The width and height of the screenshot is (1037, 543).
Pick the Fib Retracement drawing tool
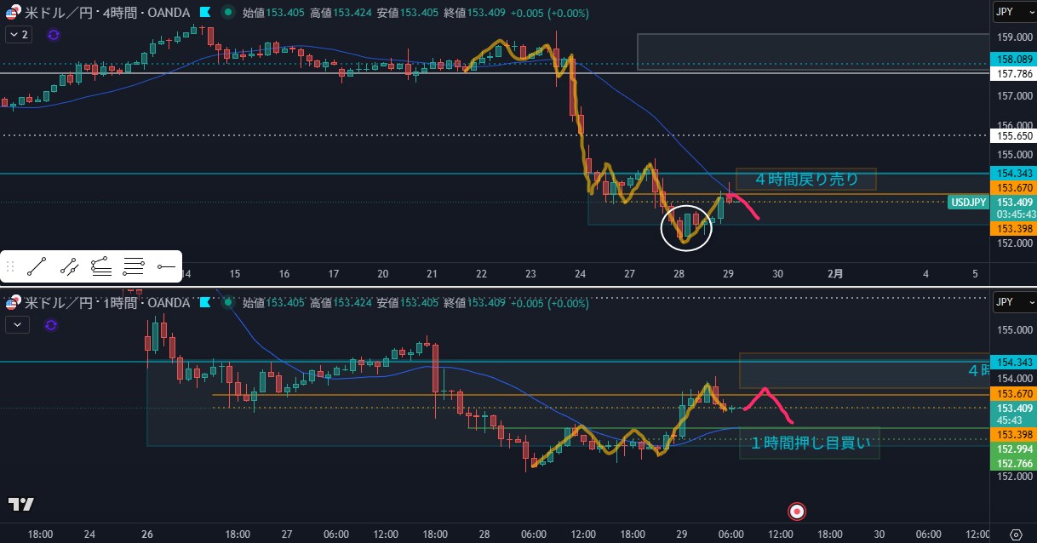(101, 267)
